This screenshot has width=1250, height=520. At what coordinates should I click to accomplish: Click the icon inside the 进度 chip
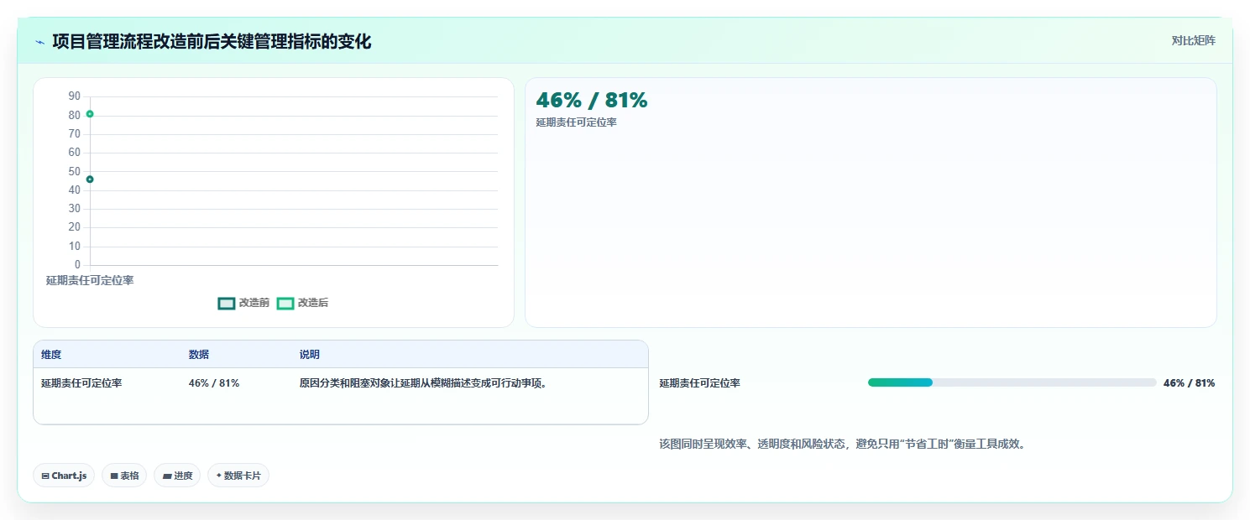pyautogui.click(x=167, y=476)
